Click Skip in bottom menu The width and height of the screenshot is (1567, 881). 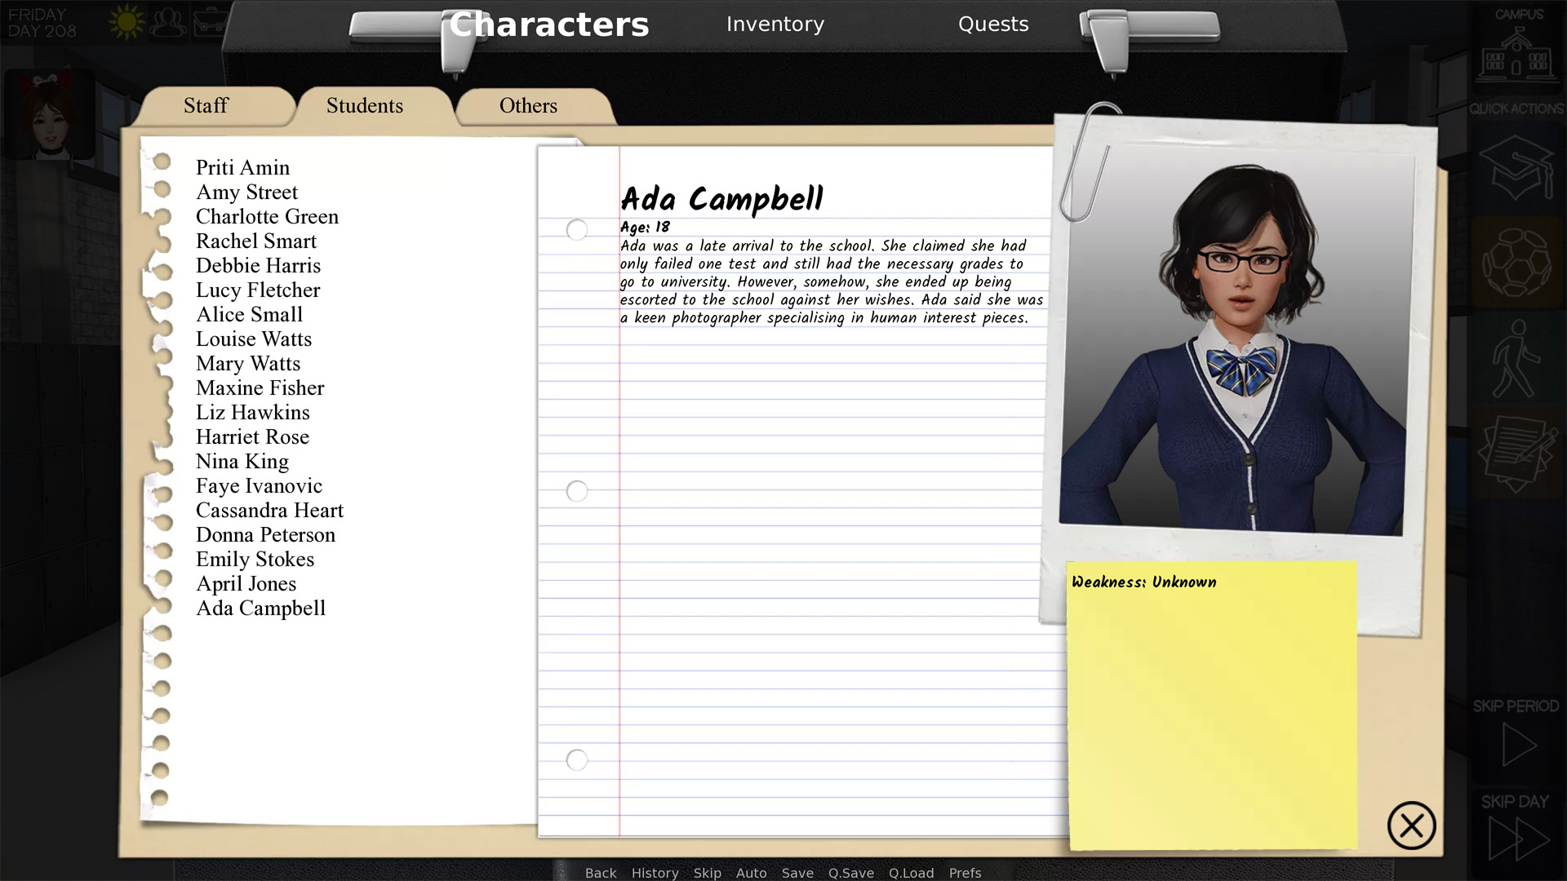707,873
